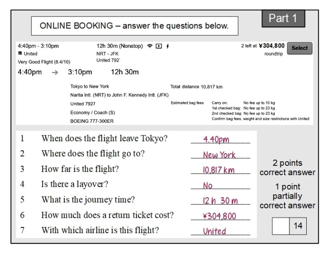Click the power outlet lightning icon
328x256 pixels.
pyautogui.click(x=167, y=46)
